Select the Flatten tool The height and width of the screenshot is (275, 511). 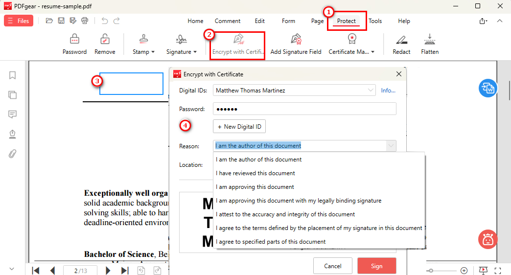point(430,44)
